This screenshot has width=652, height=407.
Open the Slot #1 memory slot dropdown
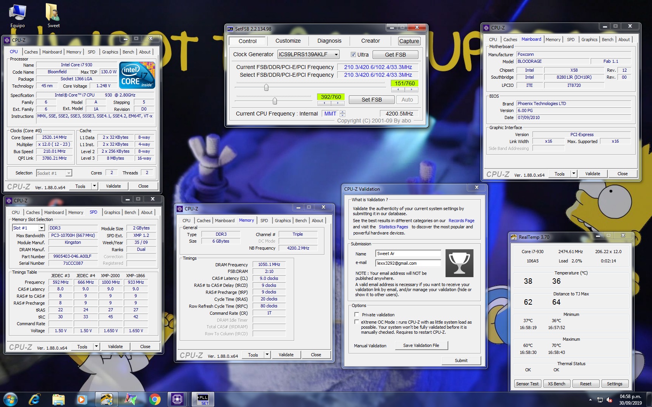pyautogui.click(x=42, y=228)
